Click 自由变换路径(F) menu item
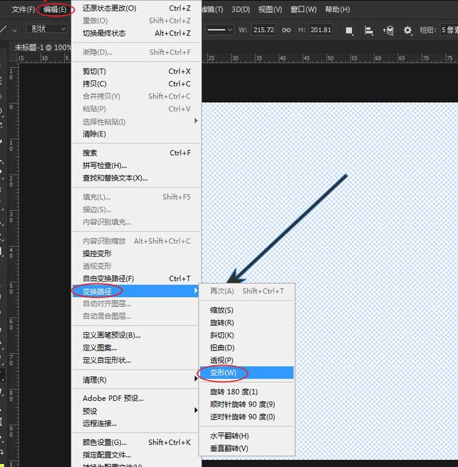This screenshot has width=458, height=467. point(108,279)
